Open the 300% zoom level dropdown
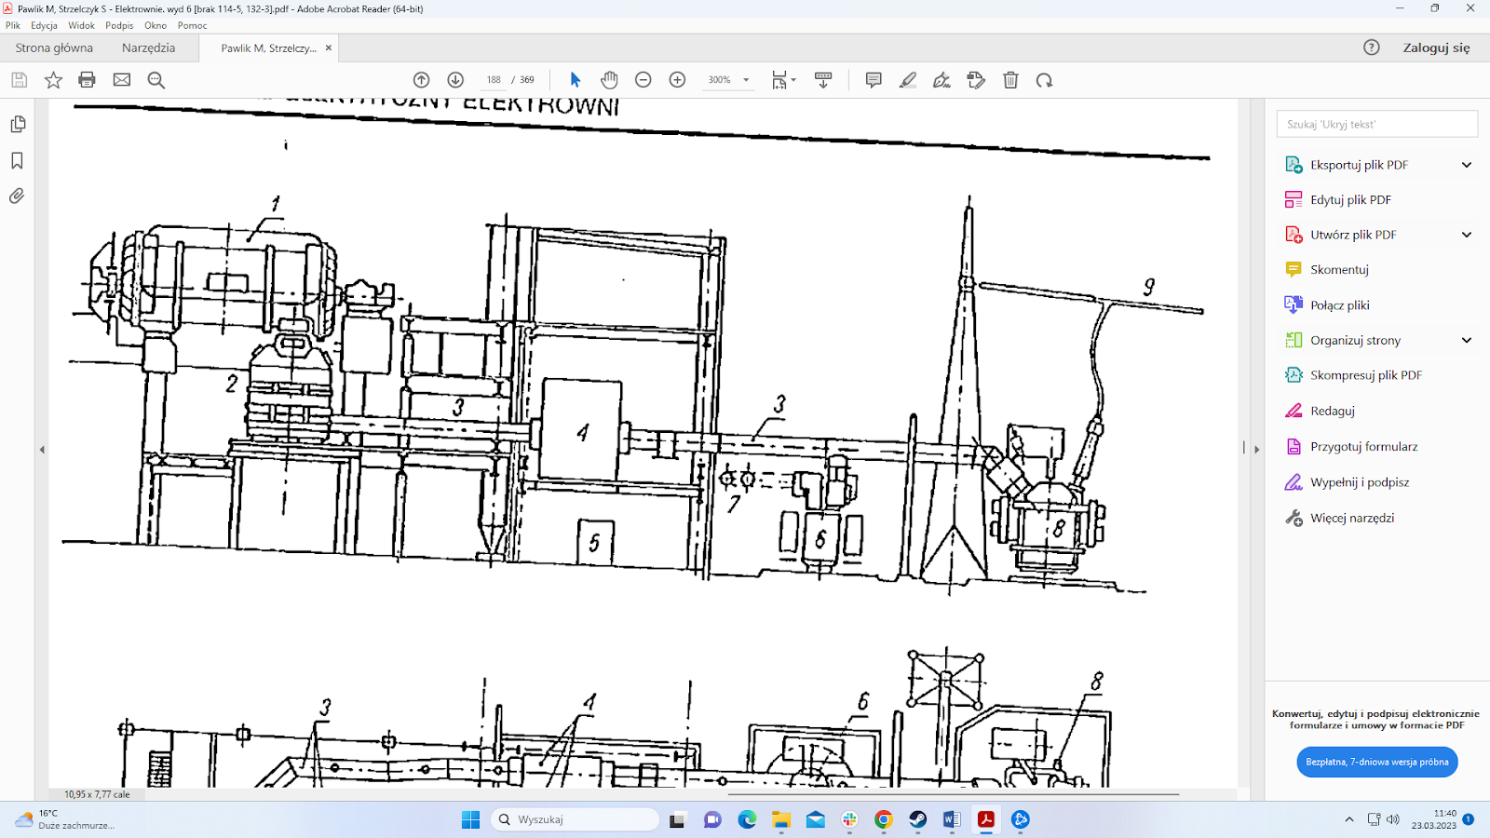Image resolution: width=1490 pixels, height=838 pixels. [x=746, y=80]
